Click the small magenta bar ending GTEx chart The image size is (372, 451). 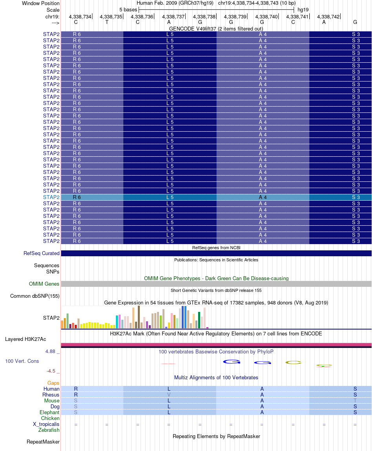coord(207,328)
